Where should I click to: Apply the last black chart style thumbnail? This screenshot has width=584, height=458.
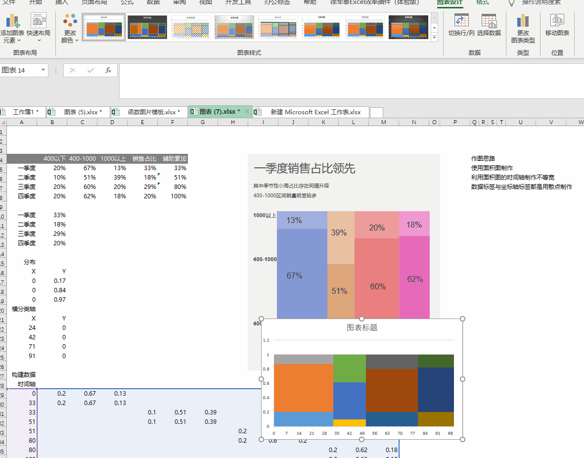(408, 27)
